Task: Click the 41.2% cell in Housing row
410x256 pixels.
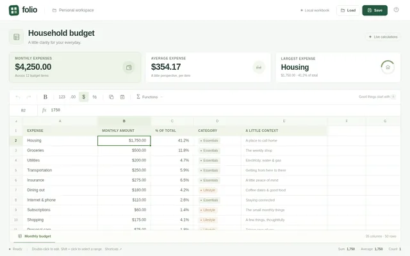Action: pos(172,141)
